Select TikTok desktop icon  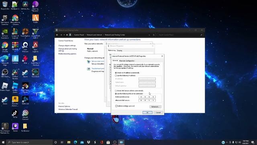point(15,114)
